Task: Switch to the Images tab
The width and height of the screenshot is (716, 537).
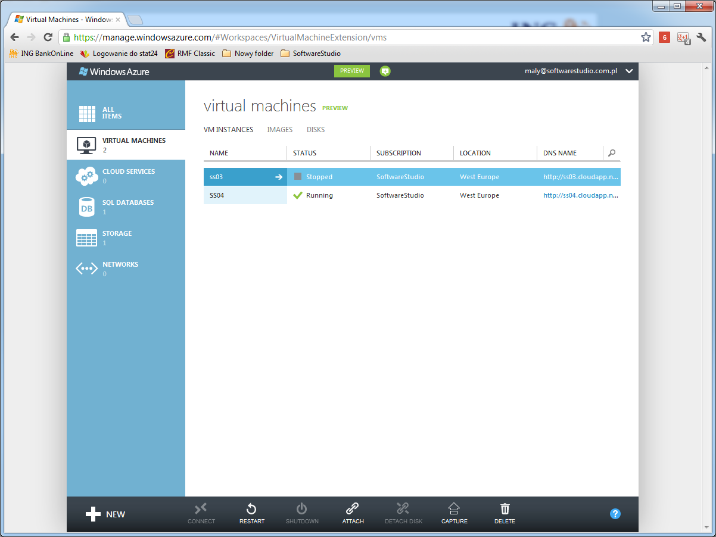Action: tap(280, 130)
